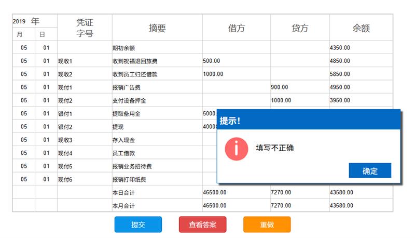Click the 余额 column header
The image size is (415, 238).
[x=361, y=28]
